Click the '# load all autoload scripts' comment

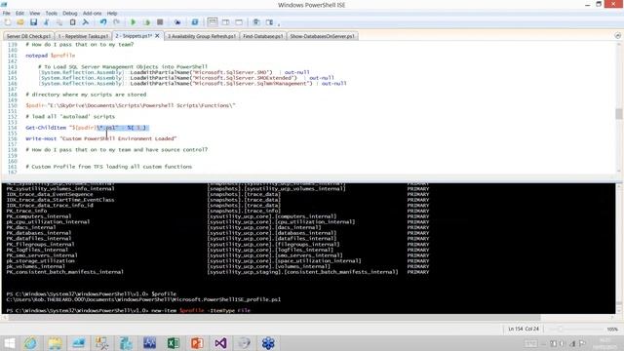[70, 117]
